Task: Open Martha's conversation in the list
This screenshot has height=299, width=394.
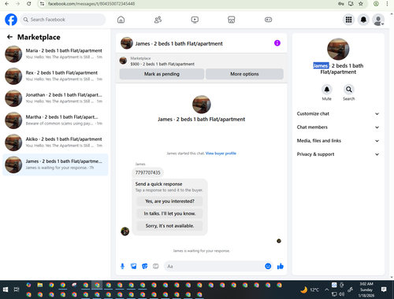Action: pos(55,120)
